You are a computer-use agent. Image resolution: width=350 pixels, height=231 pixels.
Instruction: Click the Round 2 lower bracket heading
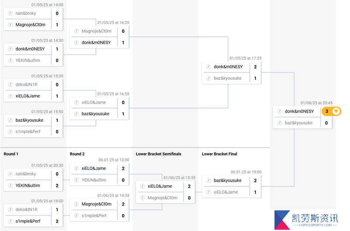(77, 154)
